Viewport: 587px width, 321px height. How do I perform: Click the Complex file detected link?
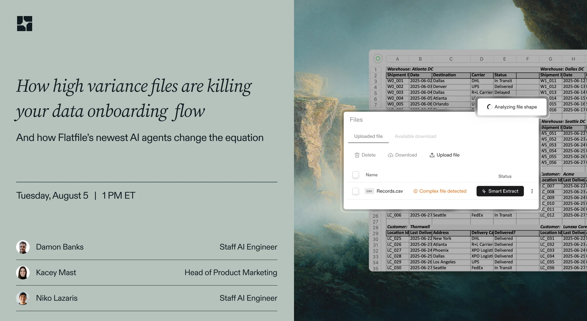tap(443, 191)
